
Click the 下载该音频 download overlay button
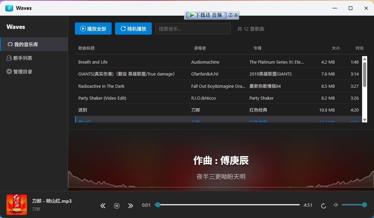click(x=206, y=15)
